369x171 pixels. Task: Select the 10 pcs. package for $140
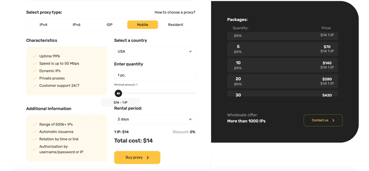pos(282,65)
